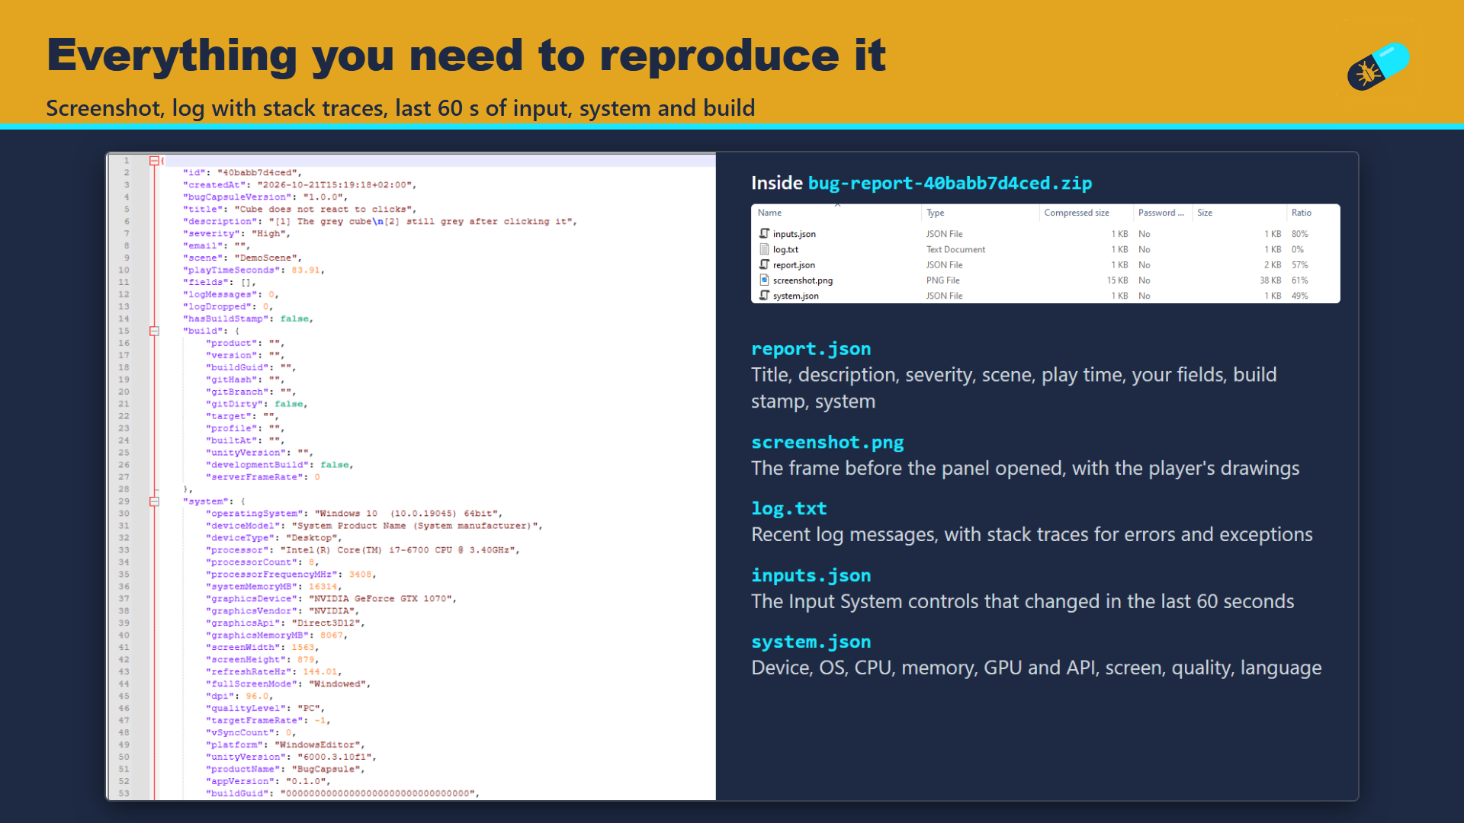Screen dimensions: 1464x823
Task: Collapse the "system" object fold marker
Action: pyautogui.click(x=154, y=501)
